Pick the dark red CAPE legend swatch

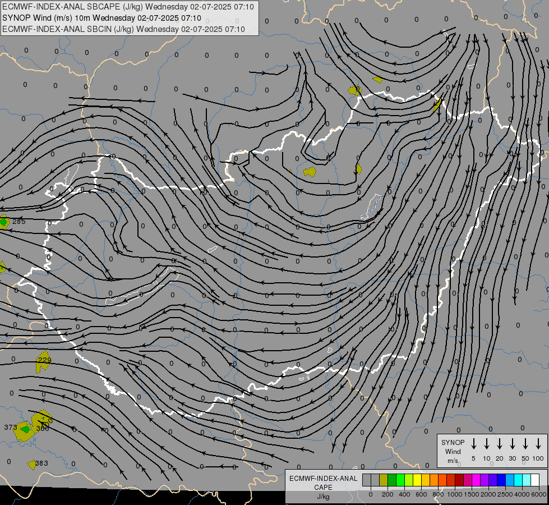(x=460, y=480)
